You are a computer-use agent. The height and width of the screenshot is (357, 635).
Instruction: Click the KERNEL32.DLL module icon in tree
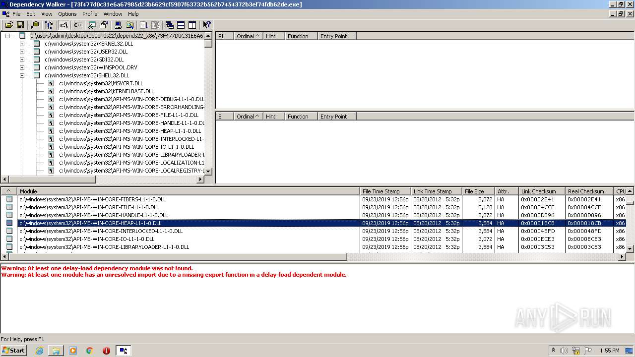click(36, 44)
